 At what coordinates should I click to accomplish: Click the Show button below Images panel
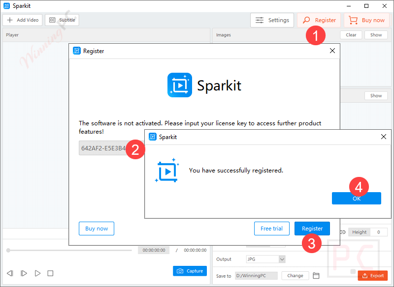click(376, 95)
